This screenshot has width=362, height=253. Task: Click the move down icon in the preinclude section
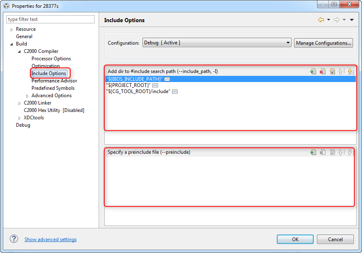pyautogui.click(x=350, y=152)
